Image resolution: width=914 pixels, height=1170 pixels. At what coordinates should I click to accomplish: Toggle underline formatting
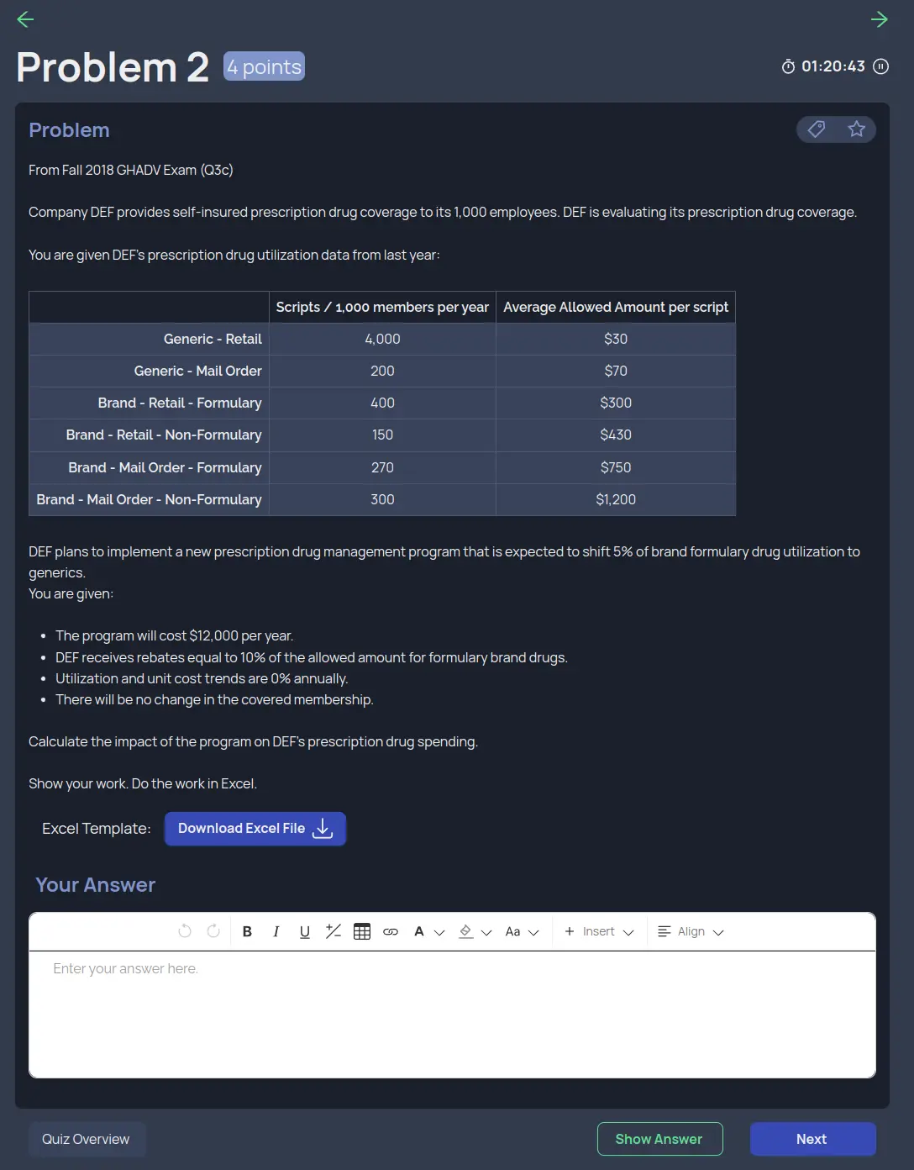(304, 930)
